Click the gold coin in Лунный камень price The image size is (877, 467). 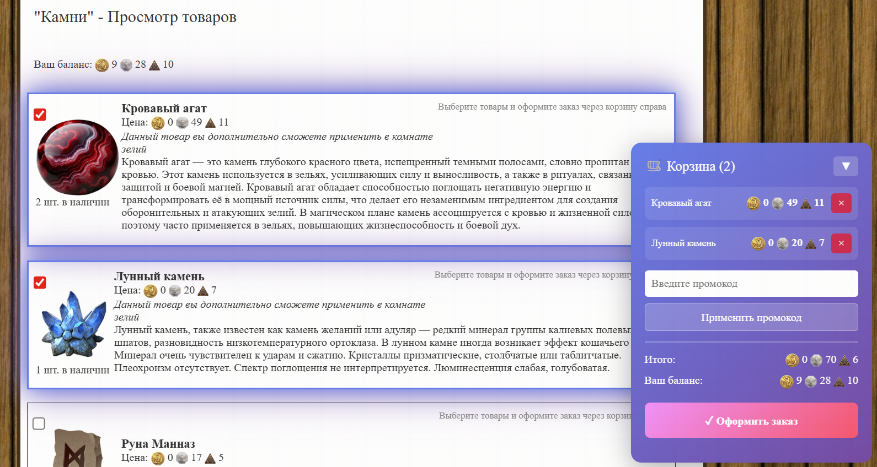coord(151,291)
